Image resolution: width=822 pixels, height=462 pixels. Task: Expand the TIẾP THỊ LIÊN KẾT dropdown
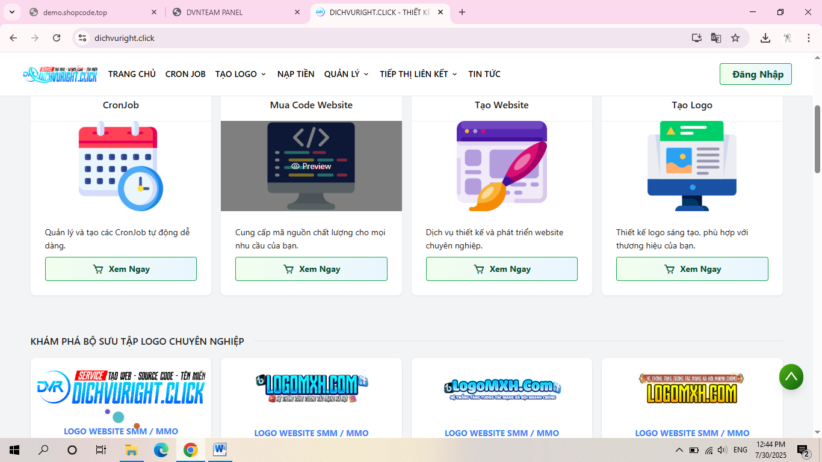(x=418, y=74)
